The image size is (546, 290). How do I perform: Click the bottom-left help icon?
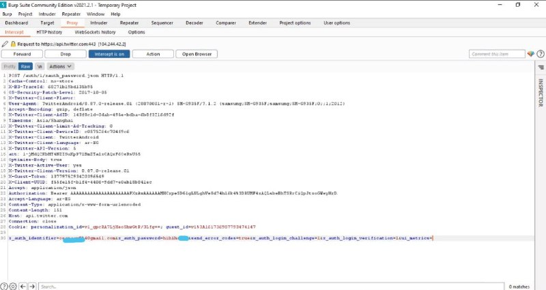click(4, 287)
